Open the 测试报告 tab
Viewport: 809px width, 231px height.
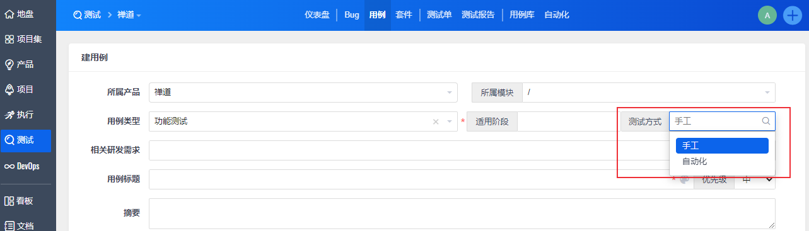pos(478,14)
